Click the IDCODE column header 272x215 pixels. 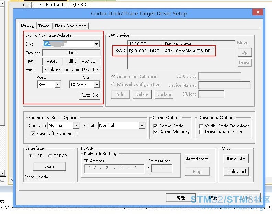145,43
